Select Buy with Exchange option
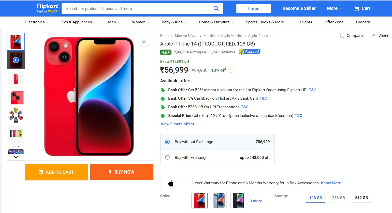This screenshot has height=213, width=392. 167,158
